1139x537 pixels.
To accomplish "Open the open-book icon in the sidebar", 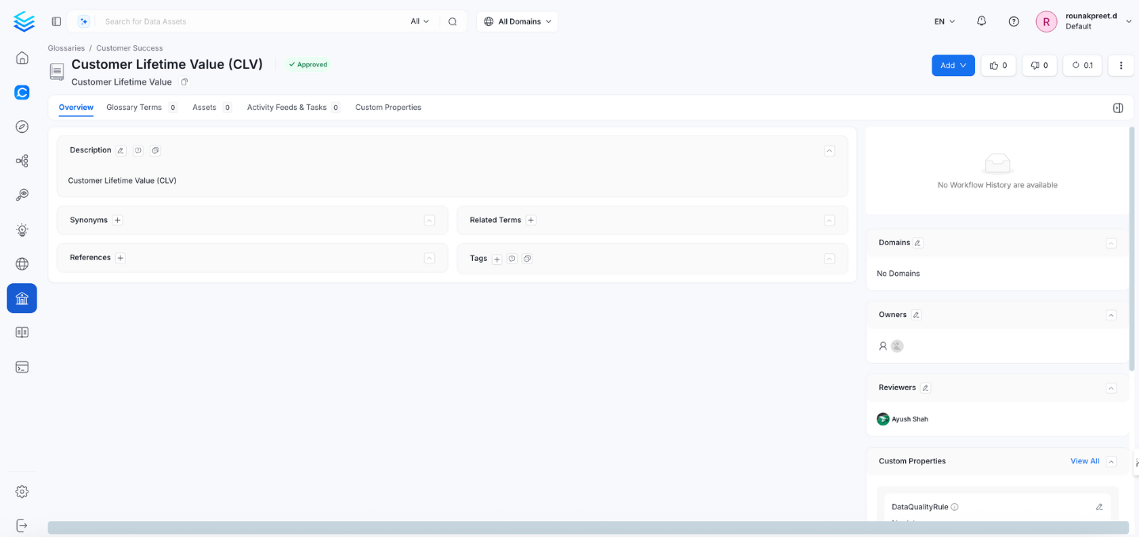I will point(22,333).
